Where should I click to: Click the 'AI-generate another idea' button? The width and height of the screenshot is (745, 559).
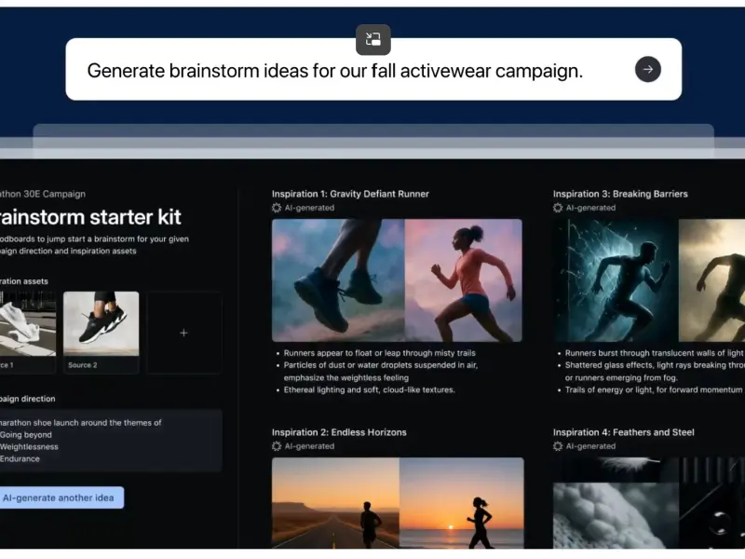(x=58, y=498)
